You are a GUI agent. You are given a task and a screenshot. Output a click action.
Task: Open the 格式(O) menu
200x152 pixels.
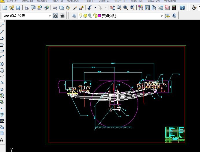pos(73,1)
